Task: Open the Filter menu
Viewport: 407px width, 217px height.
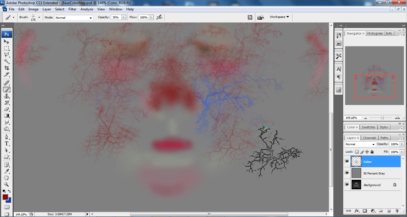Action: (72, 9)
